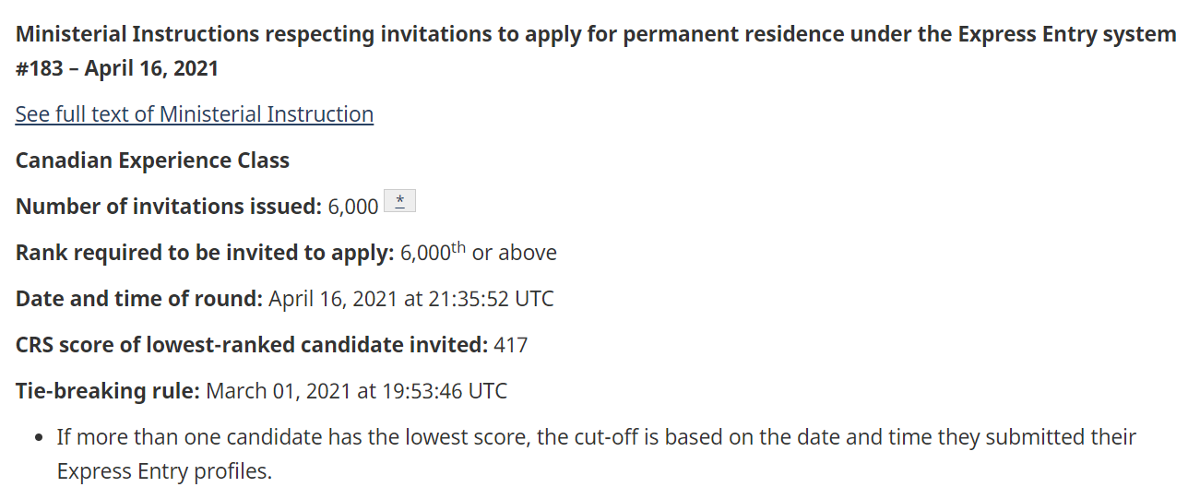Click the 'Date and time of round' label
This screenshot has width=1200, height=499.
click(x=138, y=299)
